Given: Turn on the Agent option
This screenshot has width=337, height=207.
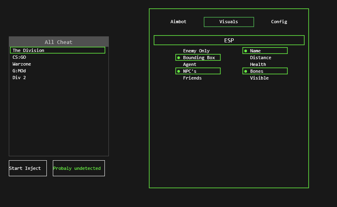Looking at the screenshot, I should point(190,64).
